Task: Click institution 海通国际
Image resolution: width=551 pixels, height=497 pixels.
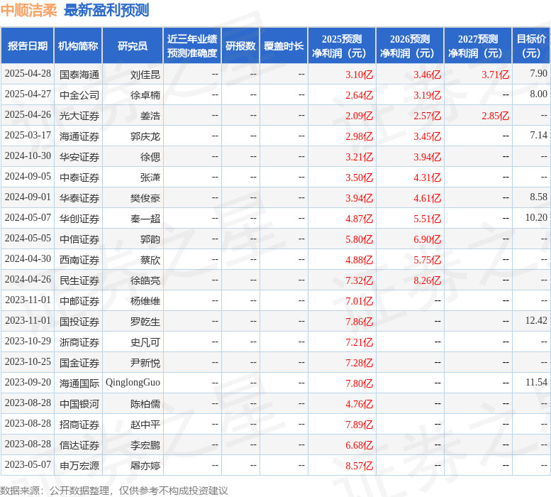Action: click(x=79, y=383)
